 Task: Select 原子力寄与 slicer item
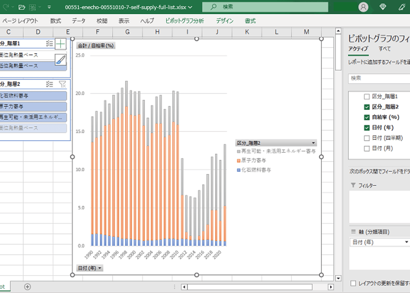pos(33,107)
